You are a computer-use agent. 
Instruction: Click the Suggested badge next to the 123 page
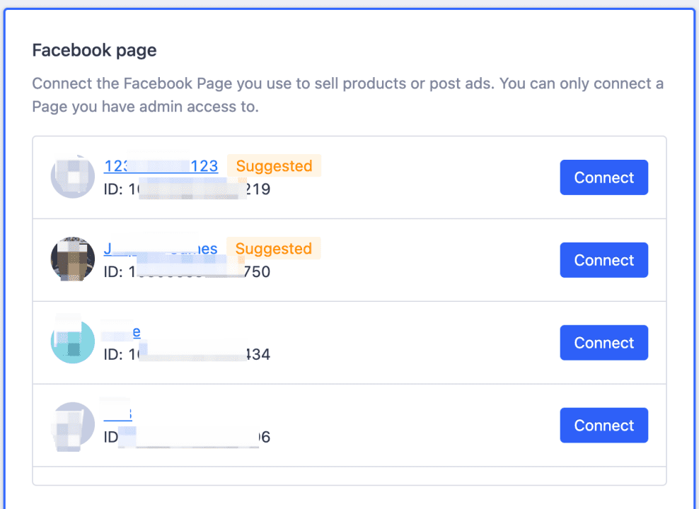[x=275, y=165]
